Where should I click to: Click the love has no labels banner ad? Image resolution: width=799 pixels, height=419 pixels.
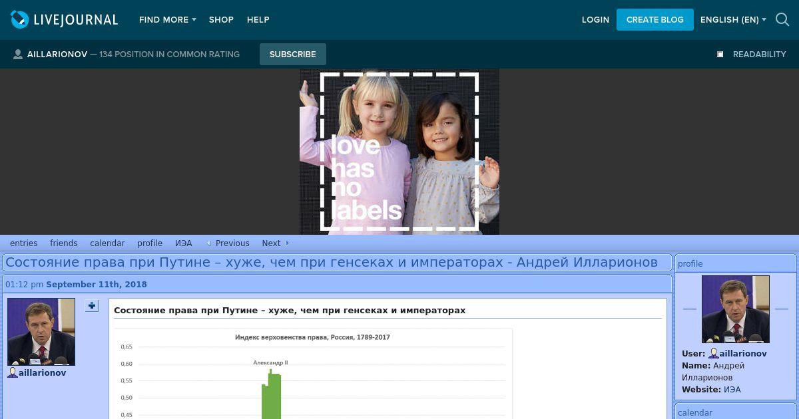click(400, 152)
